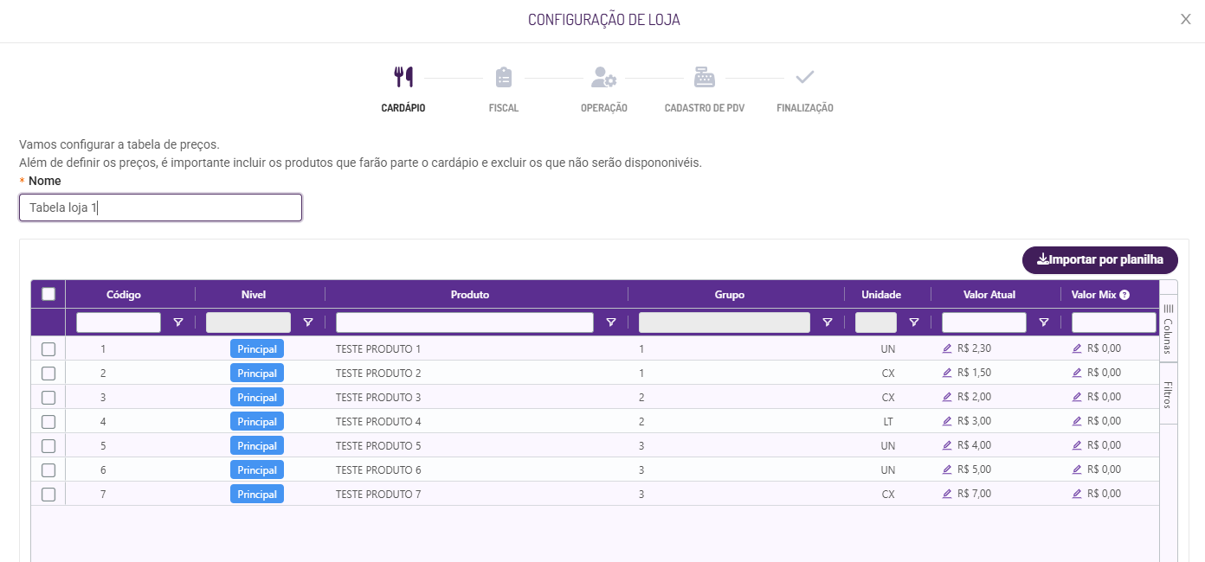This screenshot has width=1205, height=562.
Task: Open the Unidade column filter funnel
Action: pos(914,323)
